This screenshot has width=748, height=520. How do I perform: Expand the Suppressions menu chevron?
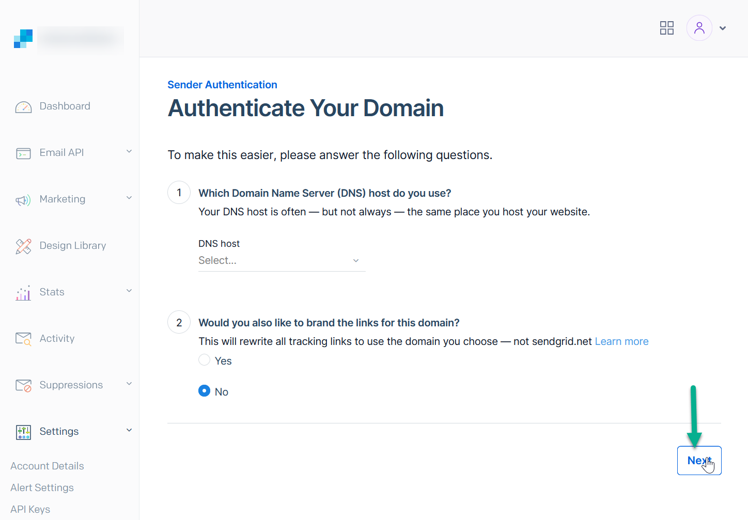[x=129, y=384]
